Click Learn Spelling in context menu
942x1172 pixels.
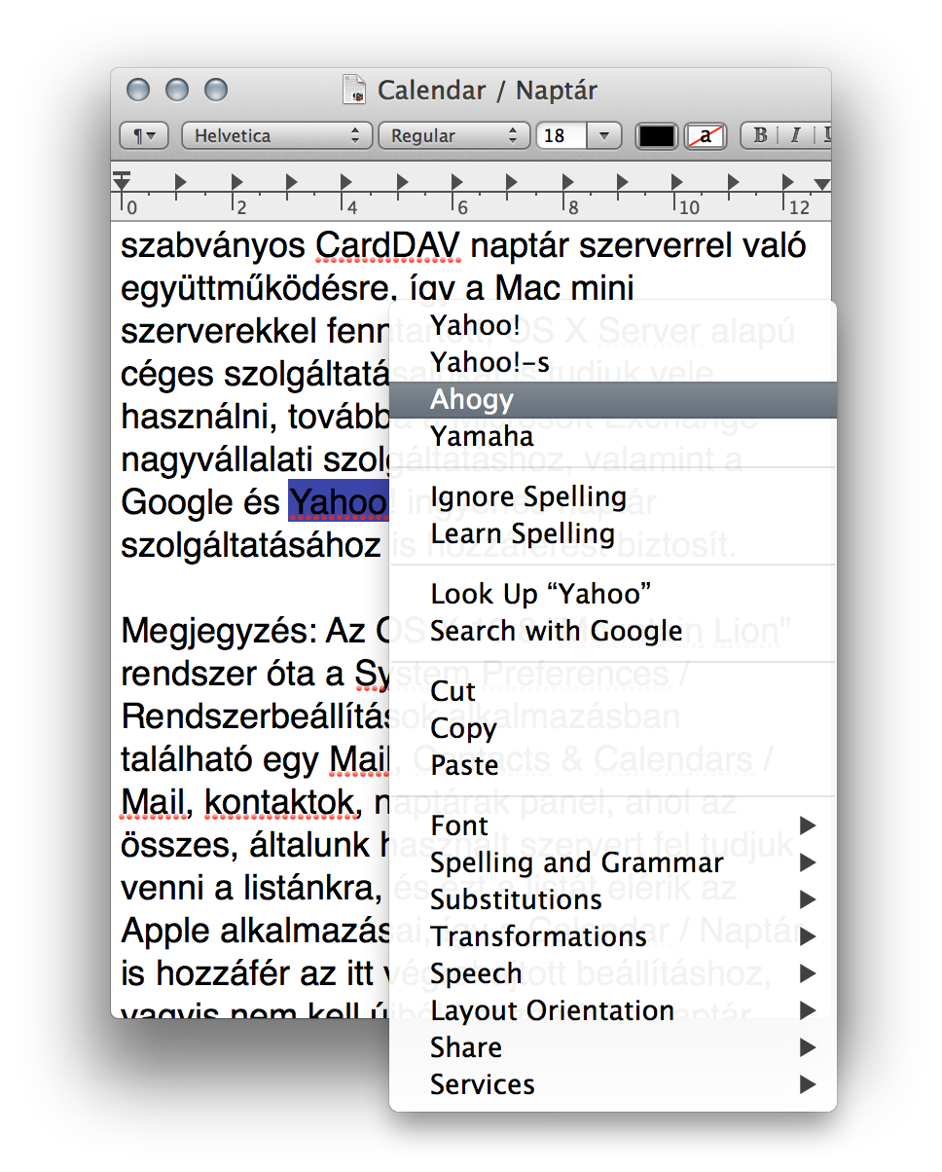(x=612, y=533)
